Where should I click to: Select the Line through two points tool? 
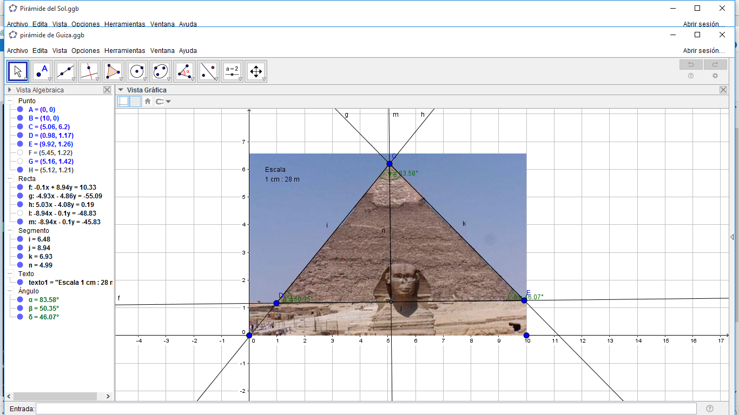(65, 71)
